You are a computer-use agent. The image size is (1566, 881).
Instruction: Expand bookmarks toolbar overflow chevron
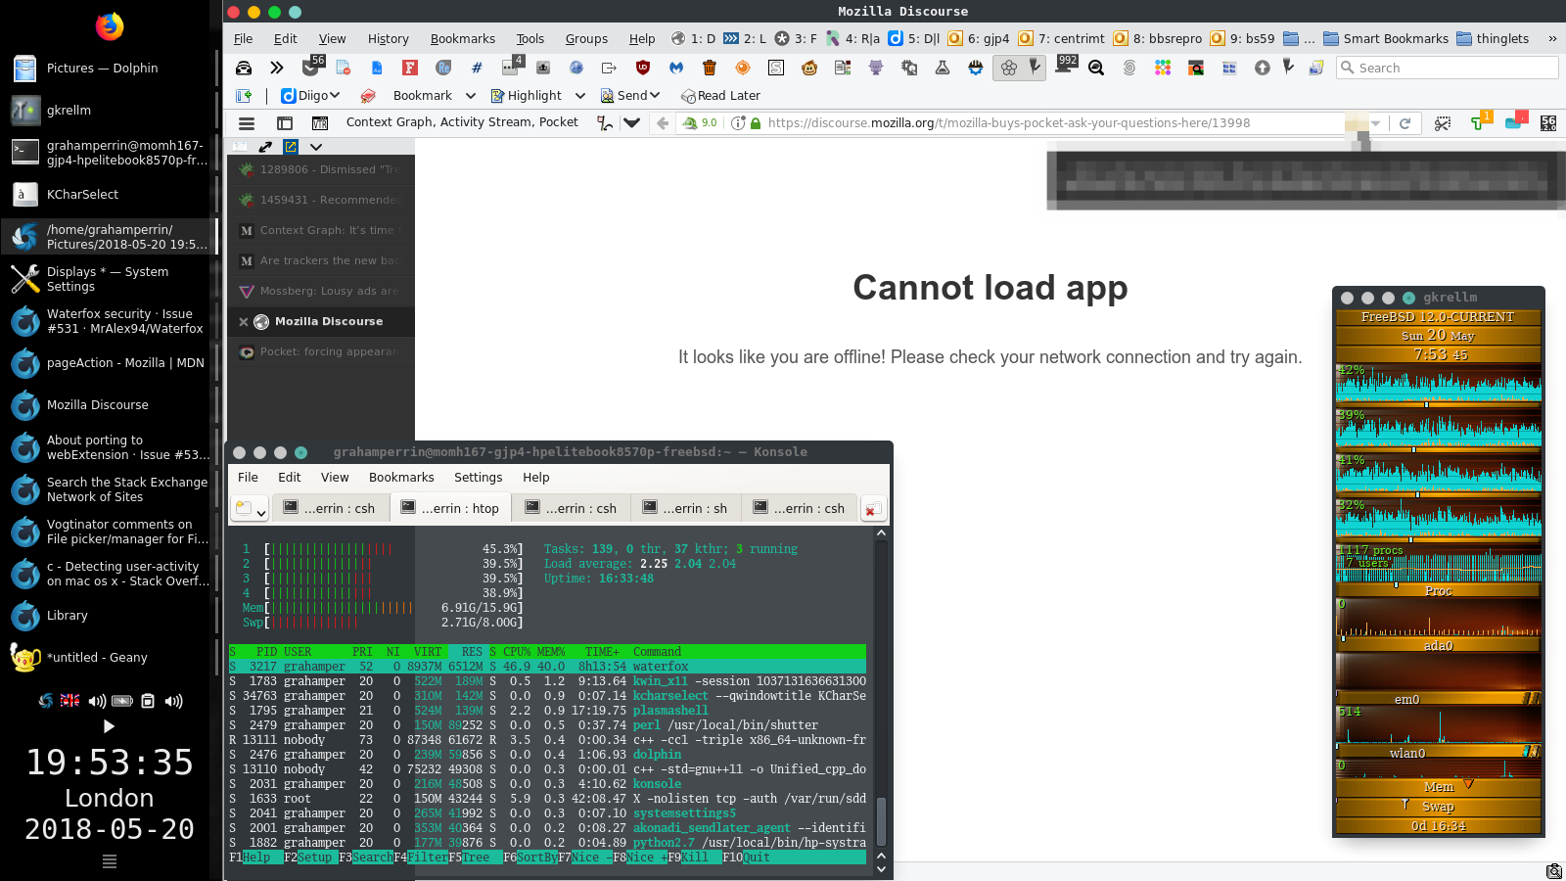pos(1552,39)
